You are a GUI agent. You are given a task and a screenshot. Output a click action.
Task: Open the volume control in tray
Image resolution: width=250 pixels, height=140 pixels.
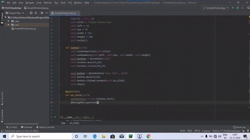(x=220, y=136)
